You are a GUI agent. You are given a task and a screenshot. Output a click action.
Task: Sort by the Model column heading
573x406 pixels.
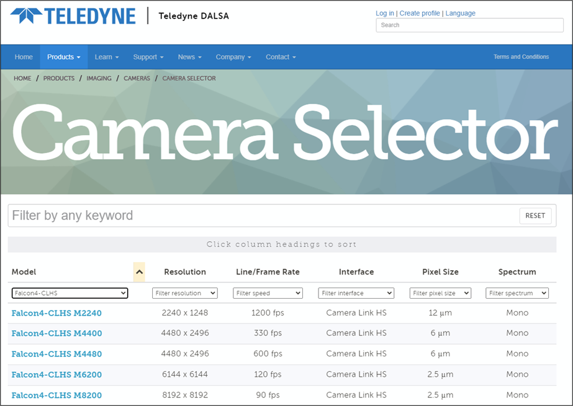pos(24,271)
